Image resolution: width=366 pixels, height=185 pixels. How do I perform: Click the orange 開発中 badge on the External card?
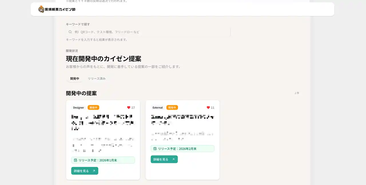(x=172, y=107)
